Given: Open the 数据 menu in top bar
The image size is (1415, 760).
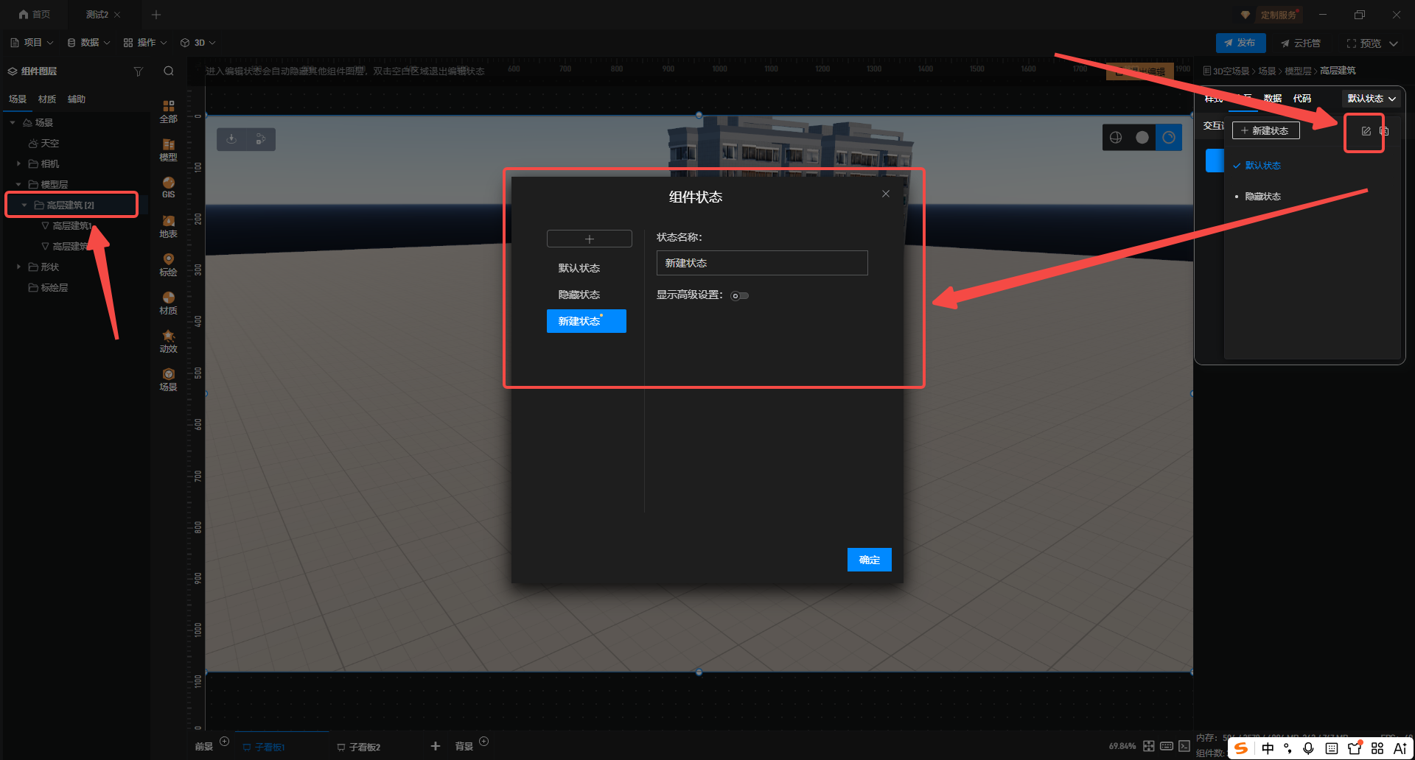Looking at the screenshot, I should click(89, 43).
